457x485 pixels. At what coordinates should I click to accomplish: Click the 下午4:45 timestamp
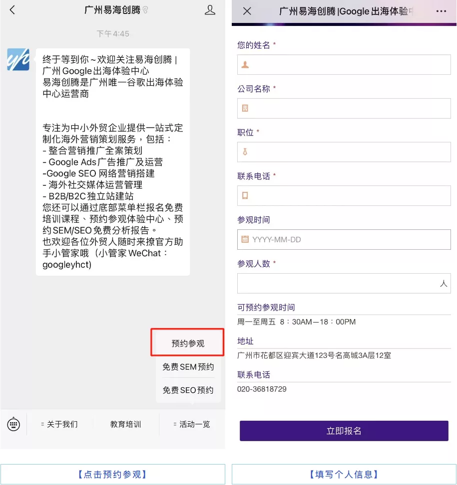pos(113,33)
